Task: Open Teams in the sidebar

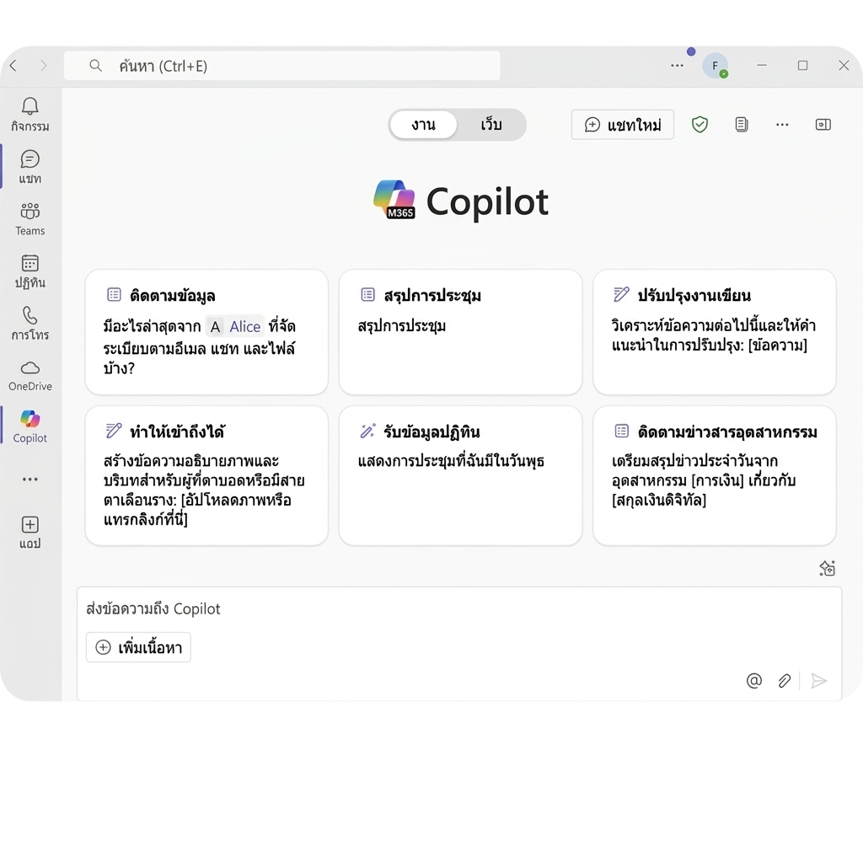Action: tap(29, 219)
